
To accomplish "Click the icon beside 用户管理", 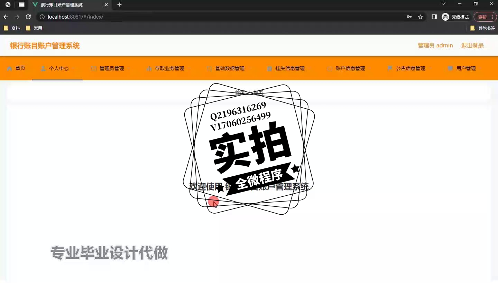I will 450,68.
